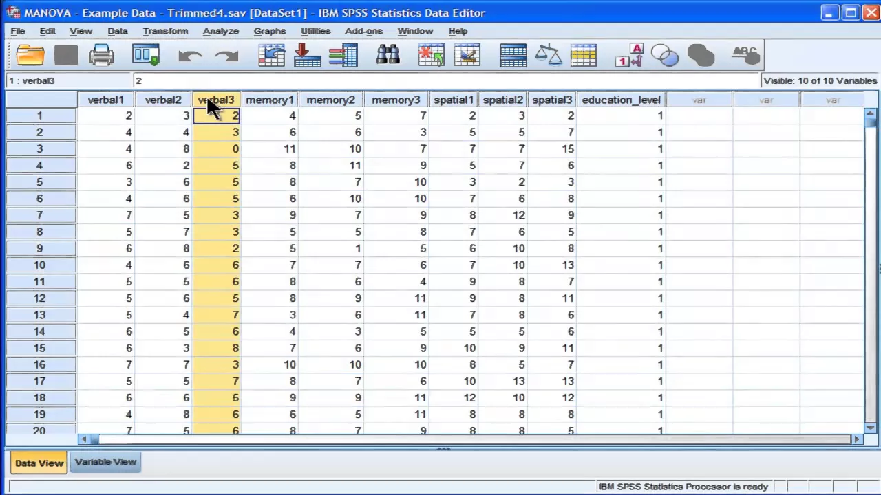Click 'IBM SPSS Statistics Processor is ready' status

[x=683, y=487]
